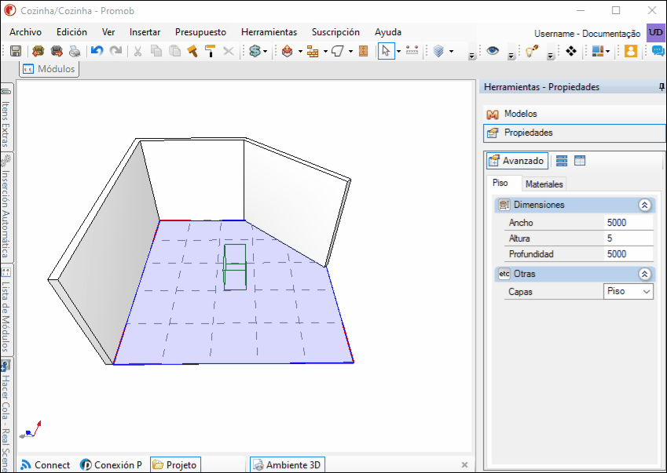Open the dropdown arrow beside the layout panels icon
Viewport: 667px width, 473px height.
608,51
